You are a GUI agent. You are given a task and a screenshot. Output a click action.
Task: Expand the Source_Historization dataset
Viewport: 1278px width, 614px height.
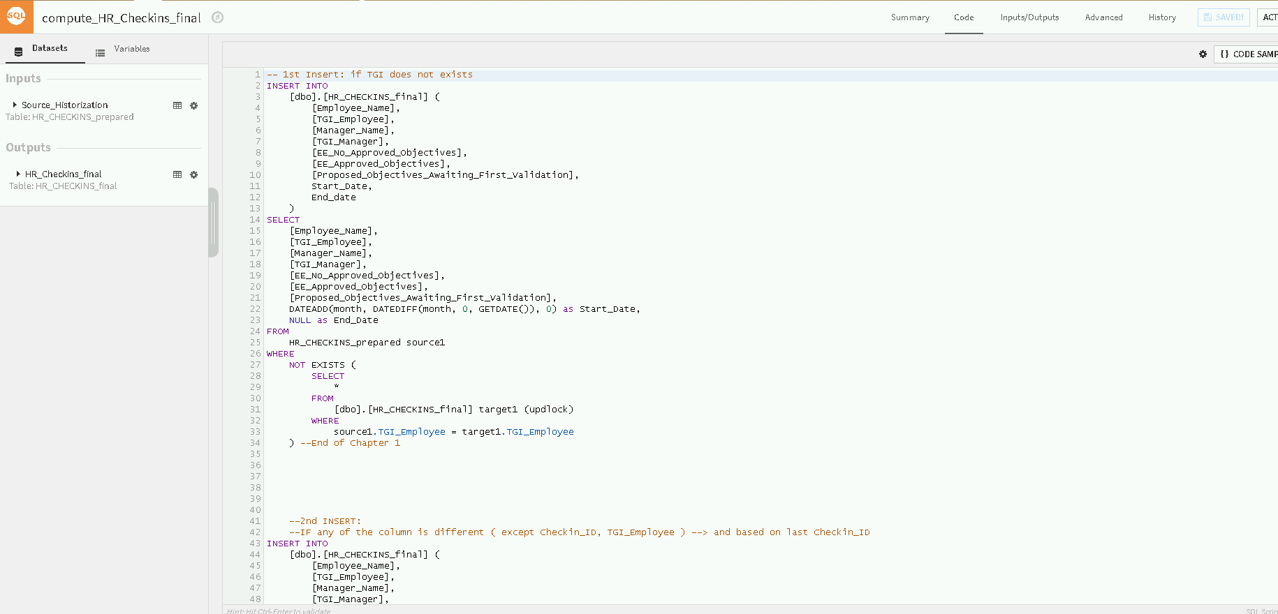(15, 105)
